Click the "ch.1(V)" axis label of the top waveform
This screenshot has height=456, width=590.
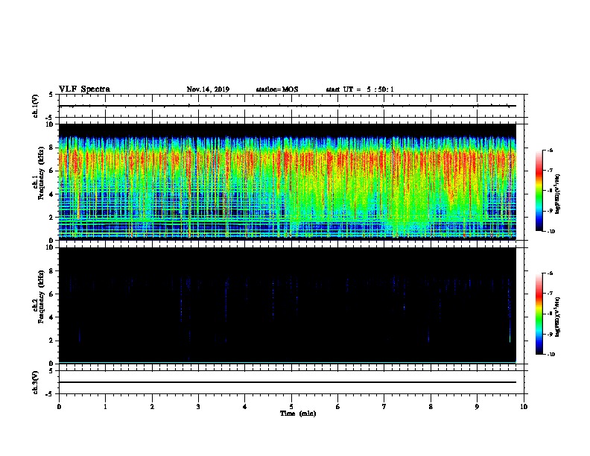point(36,106)
